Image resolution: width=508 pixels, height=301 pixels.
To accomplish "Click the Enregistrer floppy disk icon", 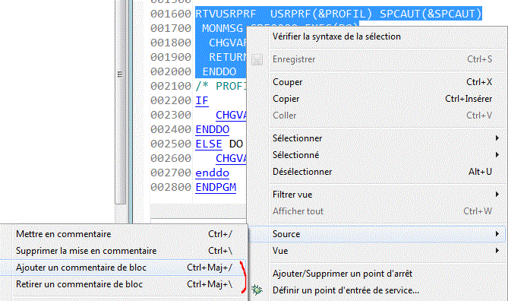I will (257, 59).
